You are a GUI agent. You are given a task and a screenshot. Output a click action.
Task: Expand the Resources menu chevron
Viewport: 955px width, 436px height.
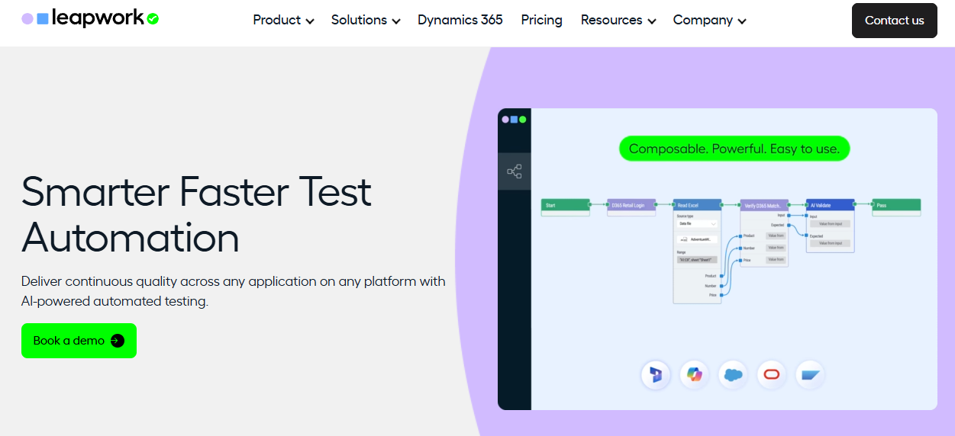(652, 21)
